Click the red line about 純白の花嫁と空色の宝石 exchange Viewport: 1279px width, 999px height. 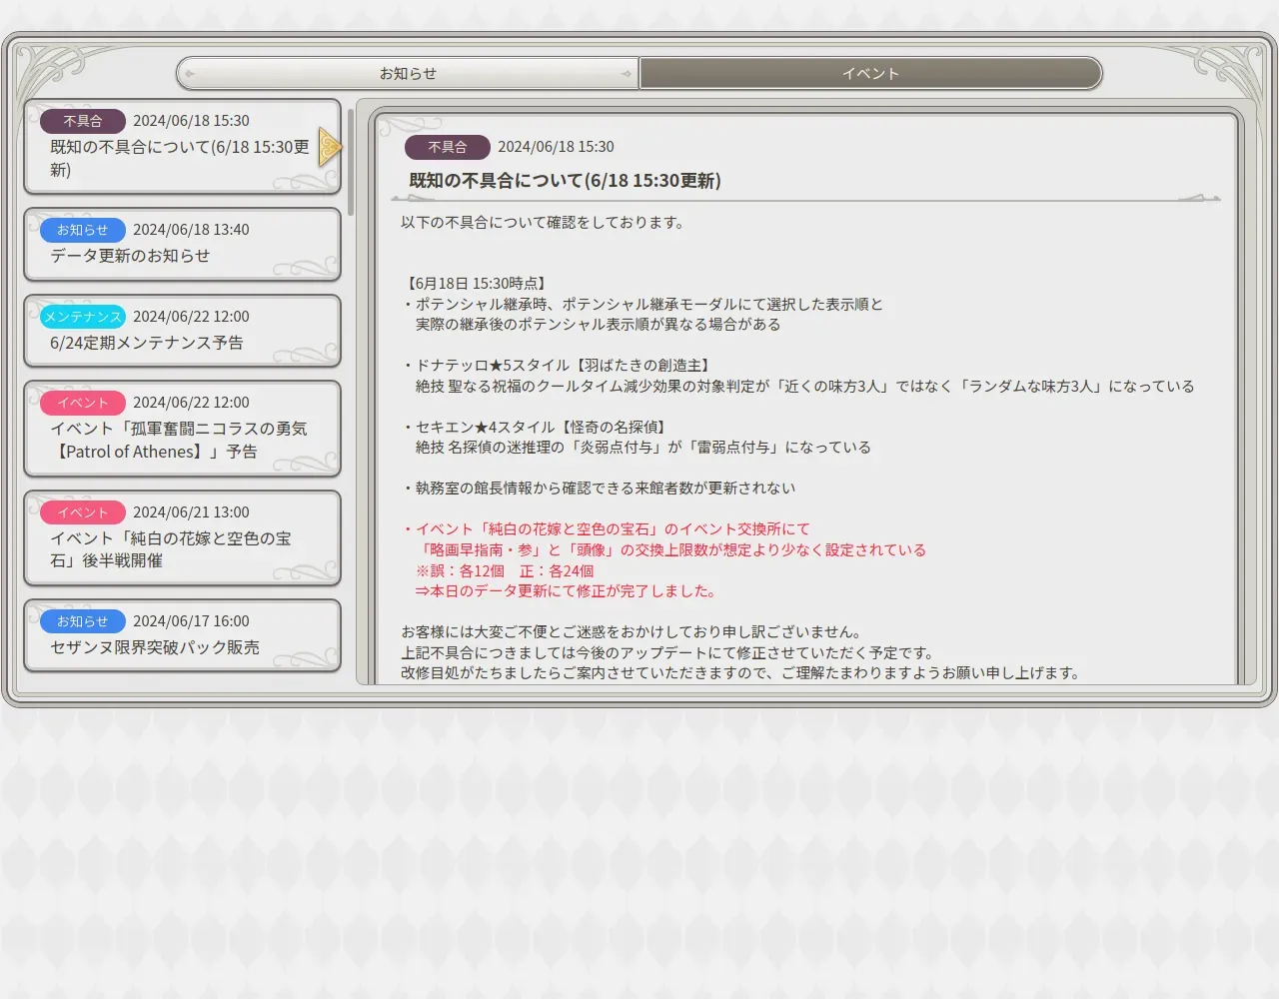tap(607, 529)
